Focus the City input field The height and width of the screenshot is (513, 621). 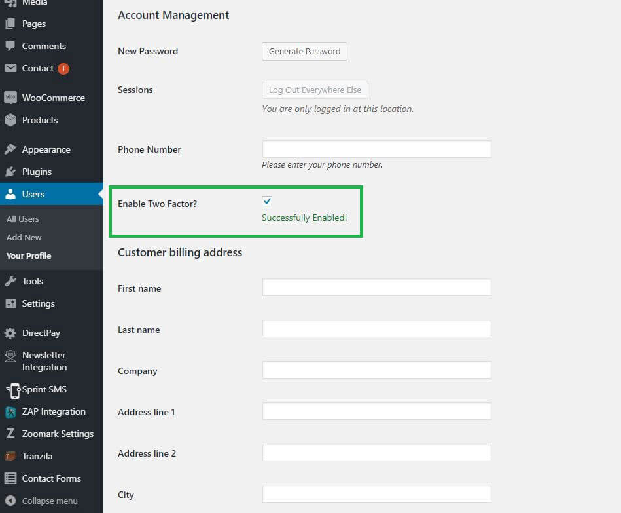pos(377,494)
